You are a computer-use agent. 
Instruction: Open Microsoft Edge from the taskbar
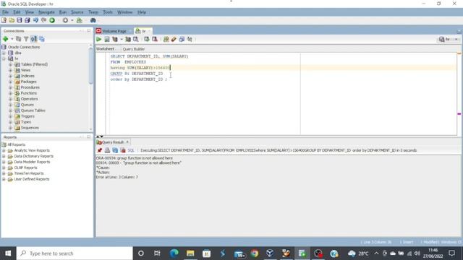pyautogui.click(x=174, y=253)
